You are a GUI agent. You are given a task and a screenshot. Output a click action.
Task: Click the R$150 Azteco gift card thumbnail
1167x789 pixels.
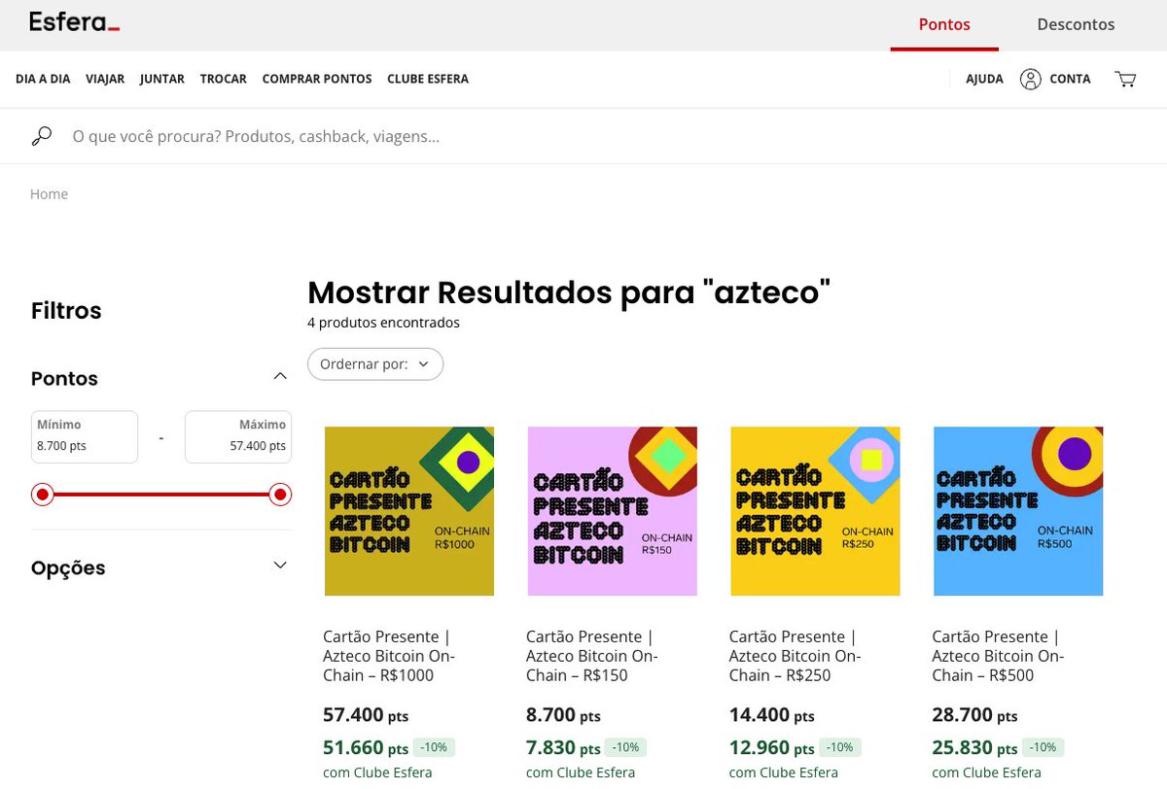[x=612, y=510]
